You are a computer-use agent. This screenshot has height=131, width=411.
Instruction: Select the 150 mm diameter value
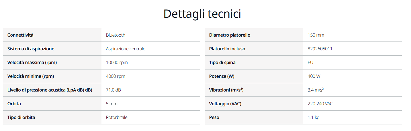pyautogui.click(x=316, y=35)
